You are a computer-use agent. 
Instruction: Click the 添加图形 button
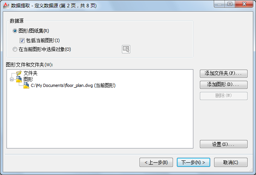(223, 85)
